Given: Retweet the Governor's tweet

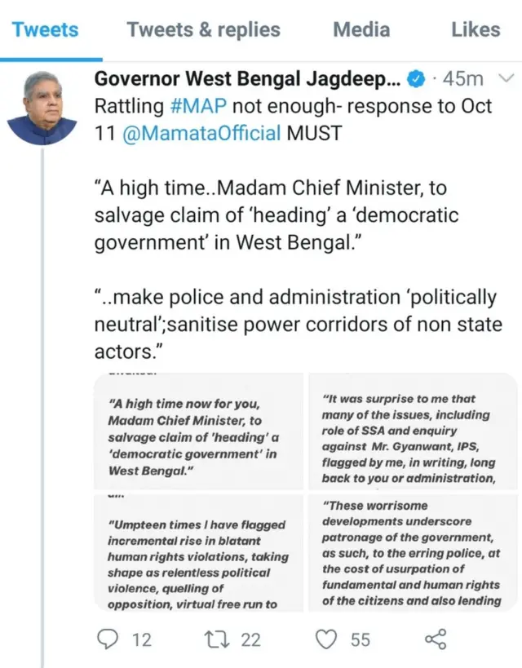Looking at the screenshot, I should tap(217, 639).
